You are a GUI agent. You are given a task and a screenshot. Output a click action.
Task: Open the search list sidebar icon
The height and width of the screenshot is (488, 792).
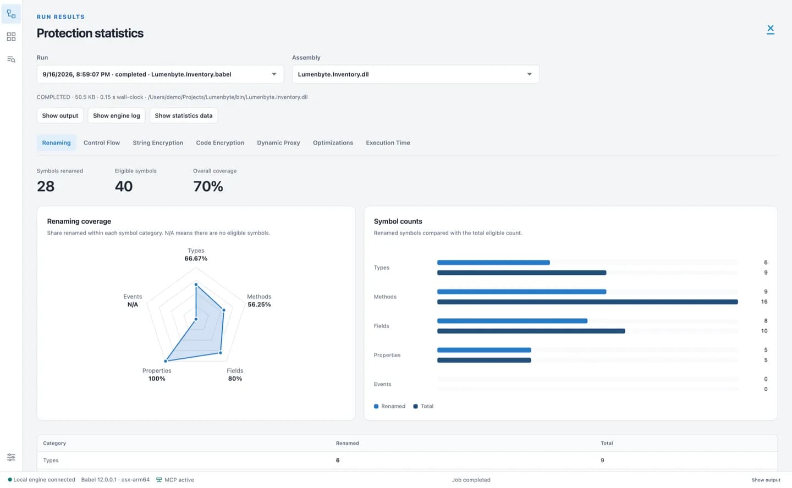click(x=11, y=59)
